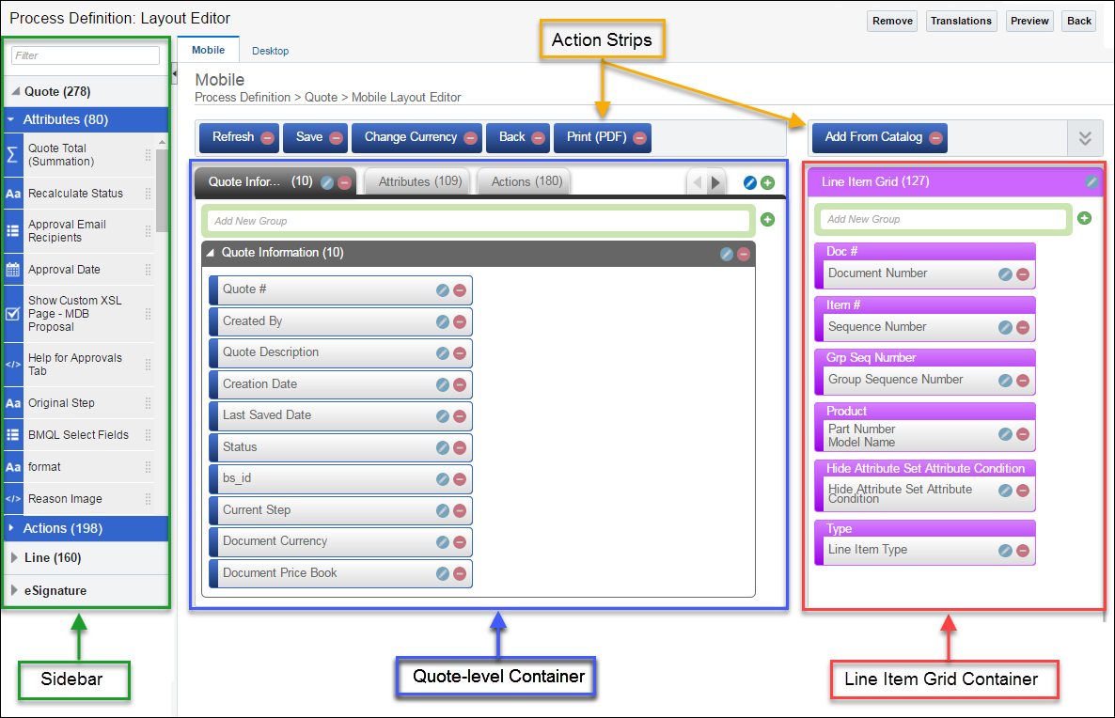Click the Summation icon beside Quote Total
This screenshot has width=1115, height=718.
pyautogui.click(x=10, y=154)
